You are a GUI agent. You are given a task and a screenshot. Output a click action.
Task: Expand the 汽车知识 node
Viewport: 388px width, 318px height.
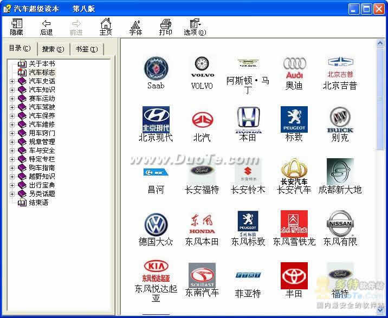[12, 90]
